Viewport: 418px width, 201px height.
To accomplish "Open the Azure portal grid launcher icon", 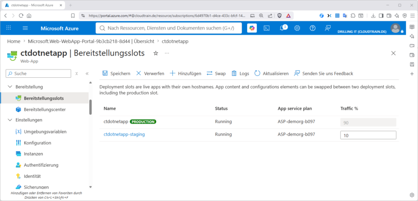I will pyautogui.click(x=8, y=28).
